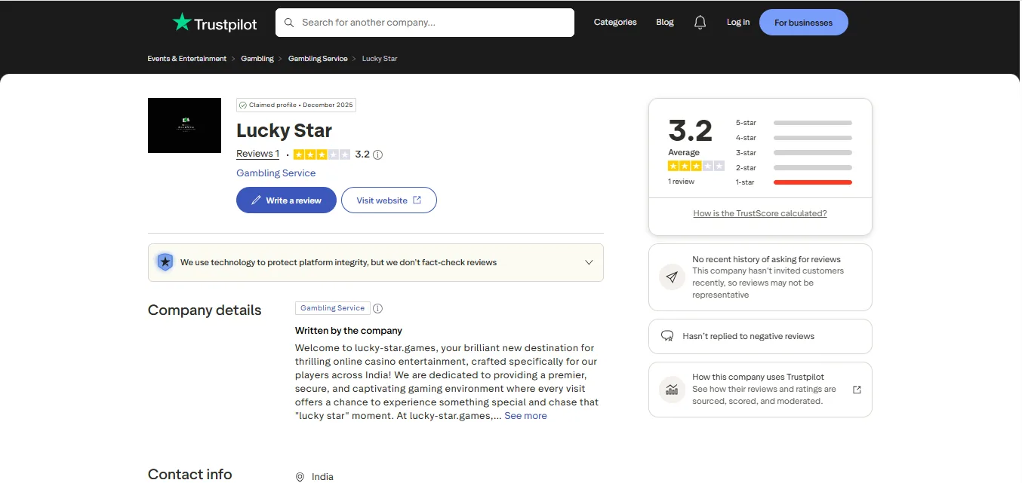Screen dimensions: 1022x483
Task: Click the Lucky Star breadcrumb
Action: (x=380, y=59)
